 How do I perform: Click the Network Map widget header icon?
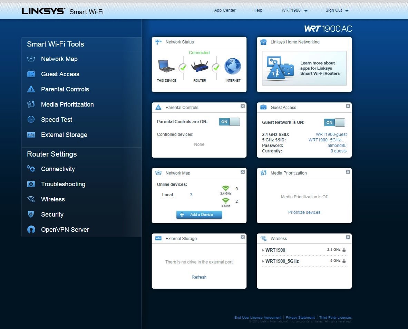point(158,173)
